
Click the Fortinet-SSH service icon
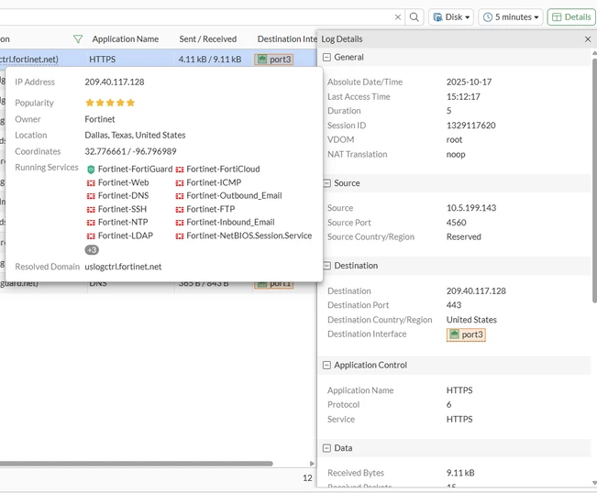coord(91,209)
